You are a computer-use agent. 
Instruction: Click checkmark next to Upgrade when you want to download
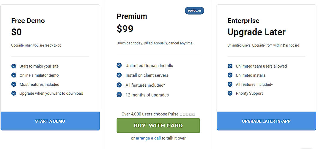click(x=14, y=93)
